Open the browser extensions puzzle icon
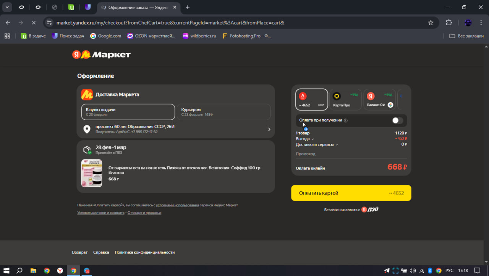This screenshot has width=489, height=276. click(x=449, y=23)
